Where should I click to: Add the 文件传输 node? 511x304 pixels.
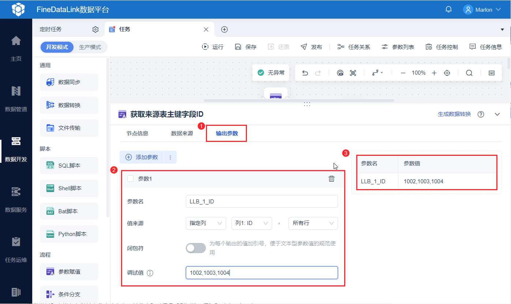pos(69,128)
